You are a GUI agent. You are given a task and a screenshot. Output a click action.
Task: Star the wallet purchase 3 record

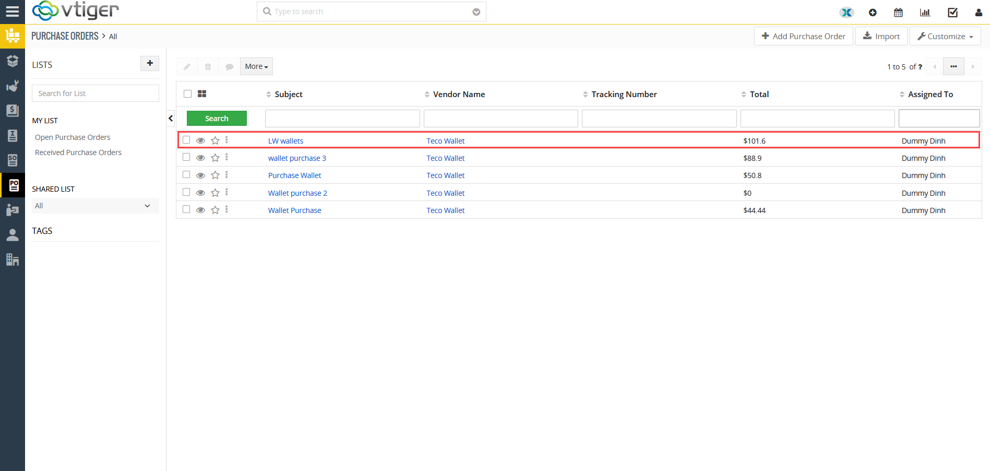point(215,158)
